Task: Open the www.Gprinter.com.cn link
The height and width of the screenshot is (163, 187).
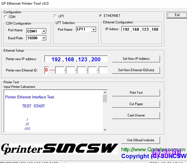Action: click(x=153, y=149)
